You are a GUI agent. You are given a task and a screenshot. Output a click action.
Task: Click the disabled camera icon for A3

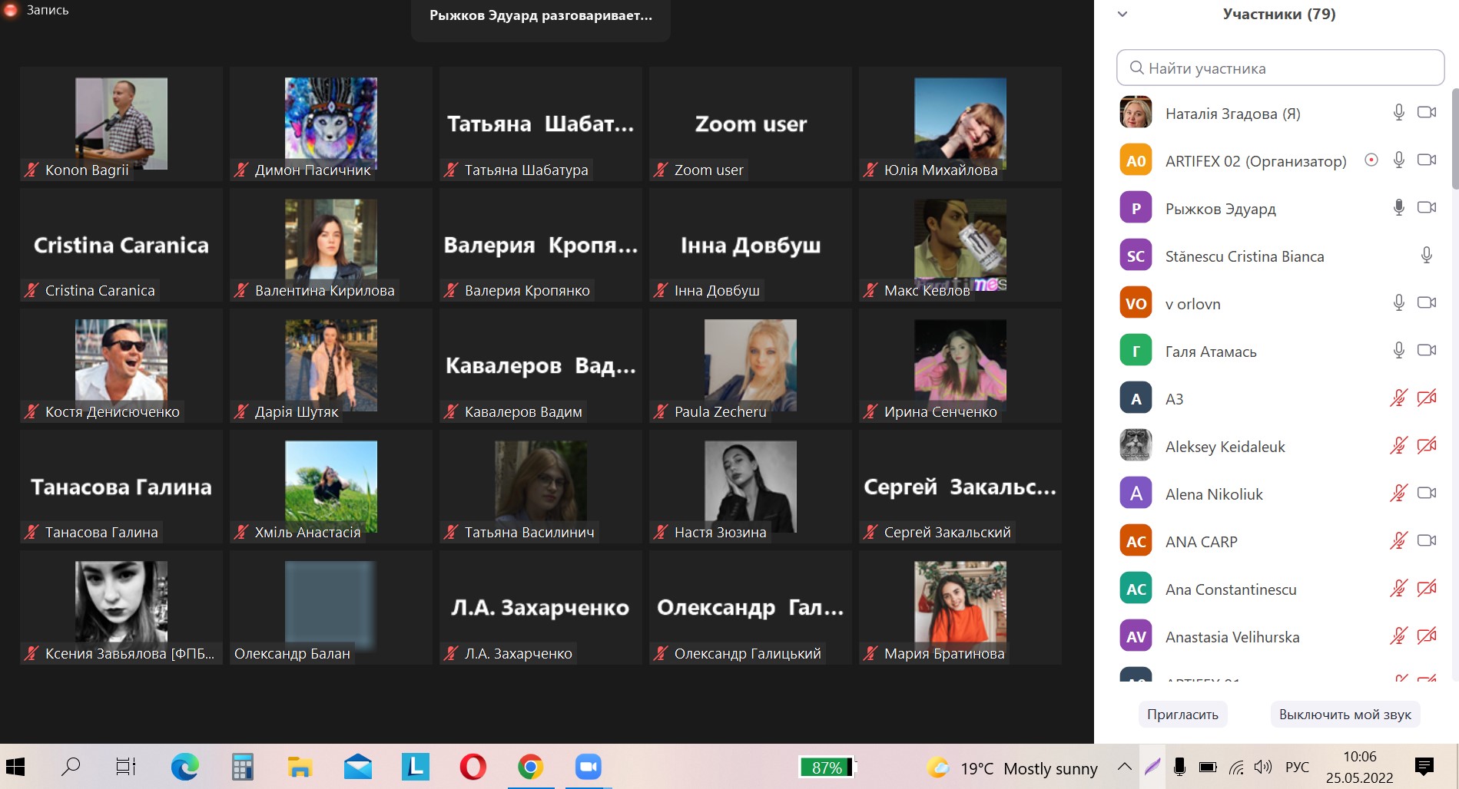1427,398
